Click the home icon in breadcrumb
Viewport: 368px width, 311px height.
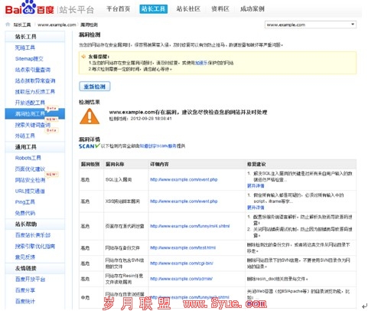pos(8,25)
